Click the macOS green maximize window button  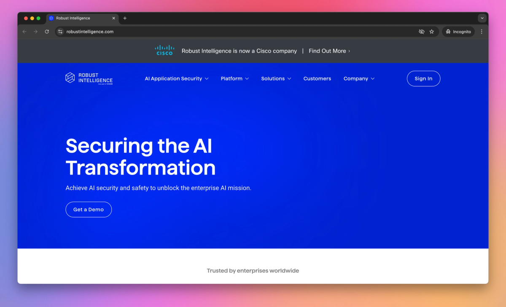(38, 18)
